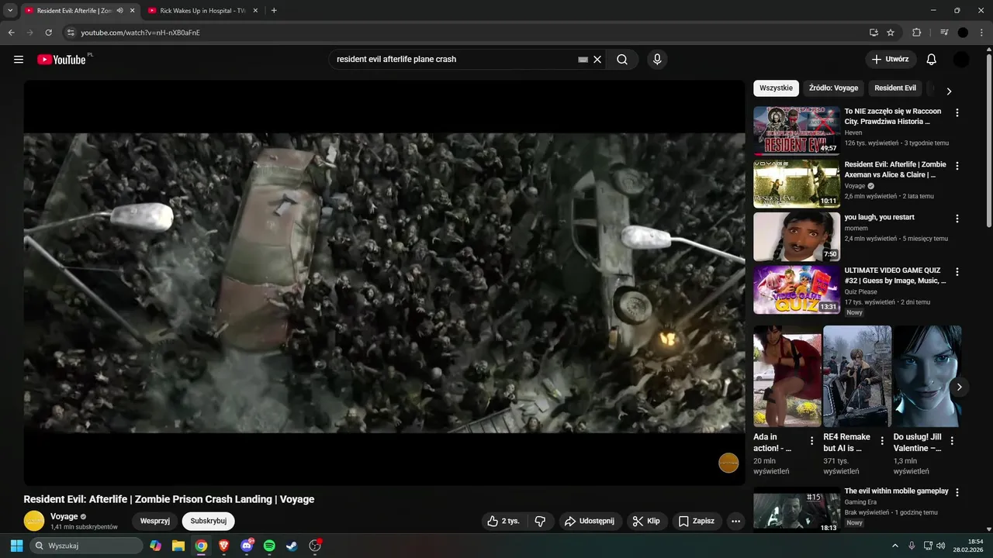Save video with Zapisz button
Screen dimensions: 993x558
click(x=697, y=522)
